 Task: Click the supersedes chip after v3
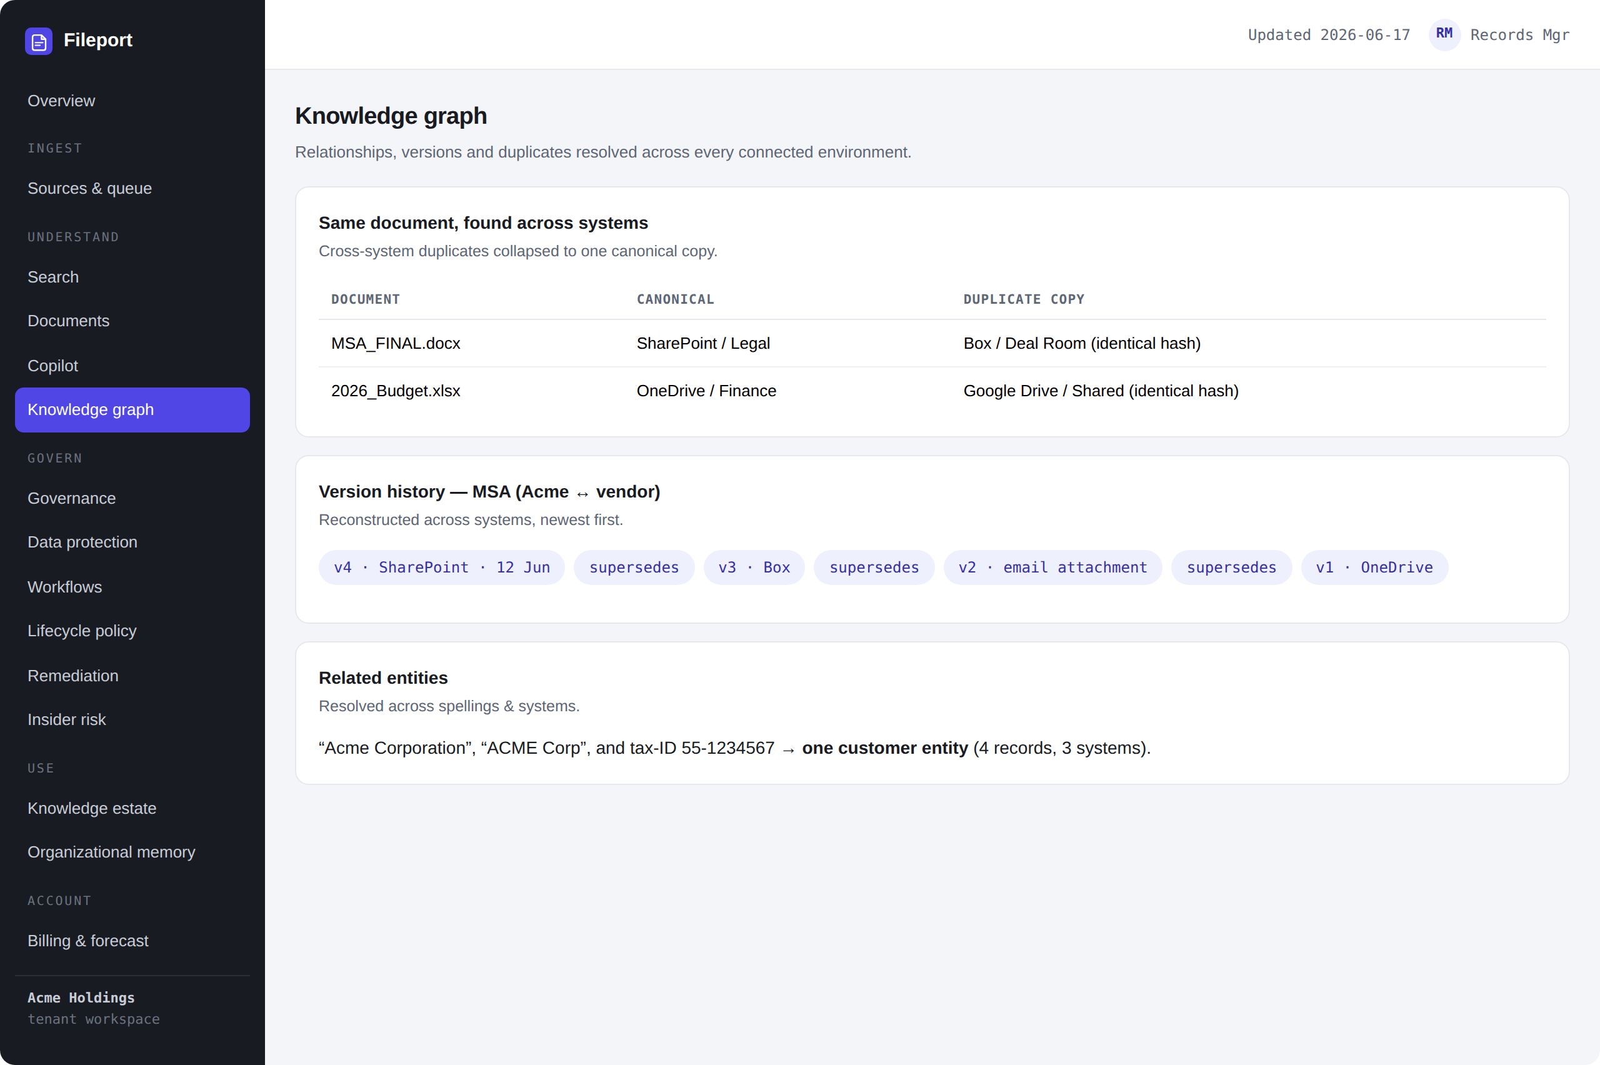(x=874, y=567)
